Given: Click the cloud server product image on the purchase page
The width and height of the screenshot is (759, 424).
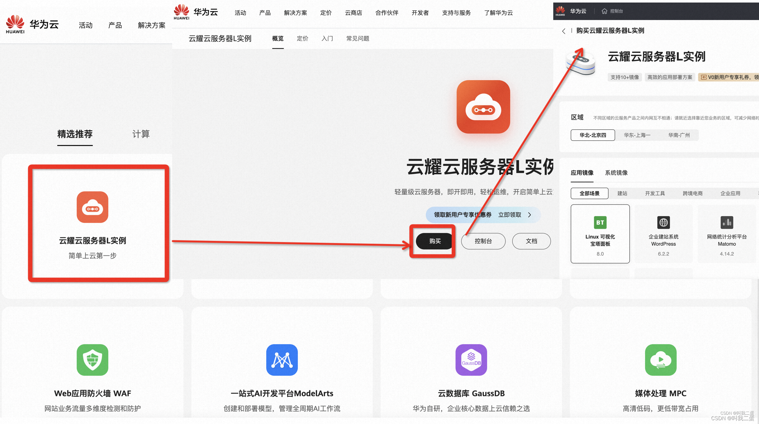Looking at the screenshot, I should 580,63.
